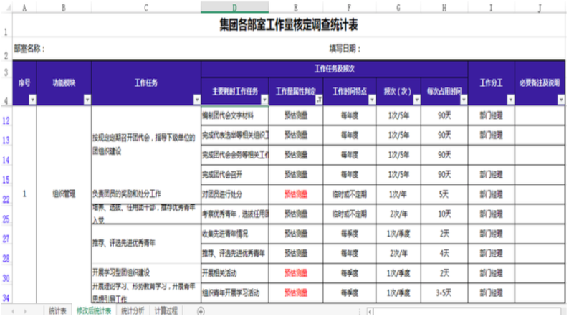
Task: Add a new sheet with plus icon
Action: [201, 310]
